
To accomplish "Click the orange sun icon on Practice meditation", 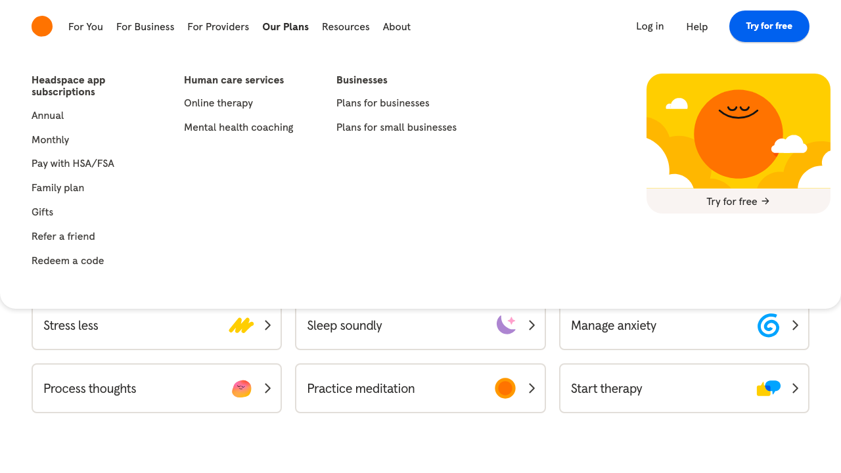I will click(505, 388).
